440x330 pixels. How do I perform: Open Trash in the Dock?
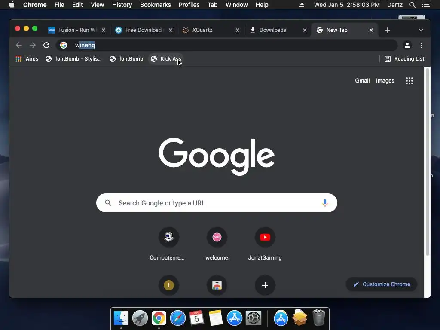coord(318,318)
